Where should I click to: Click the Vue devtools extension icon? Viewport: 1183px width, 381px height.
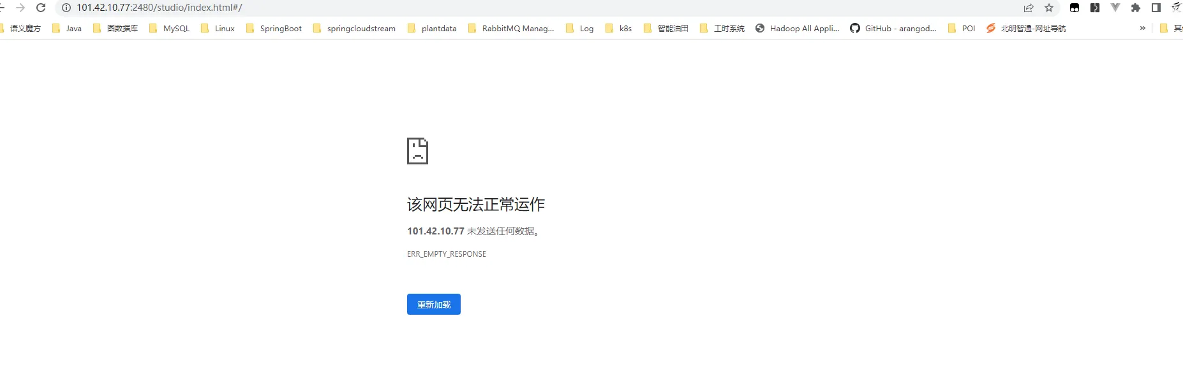1115,8
